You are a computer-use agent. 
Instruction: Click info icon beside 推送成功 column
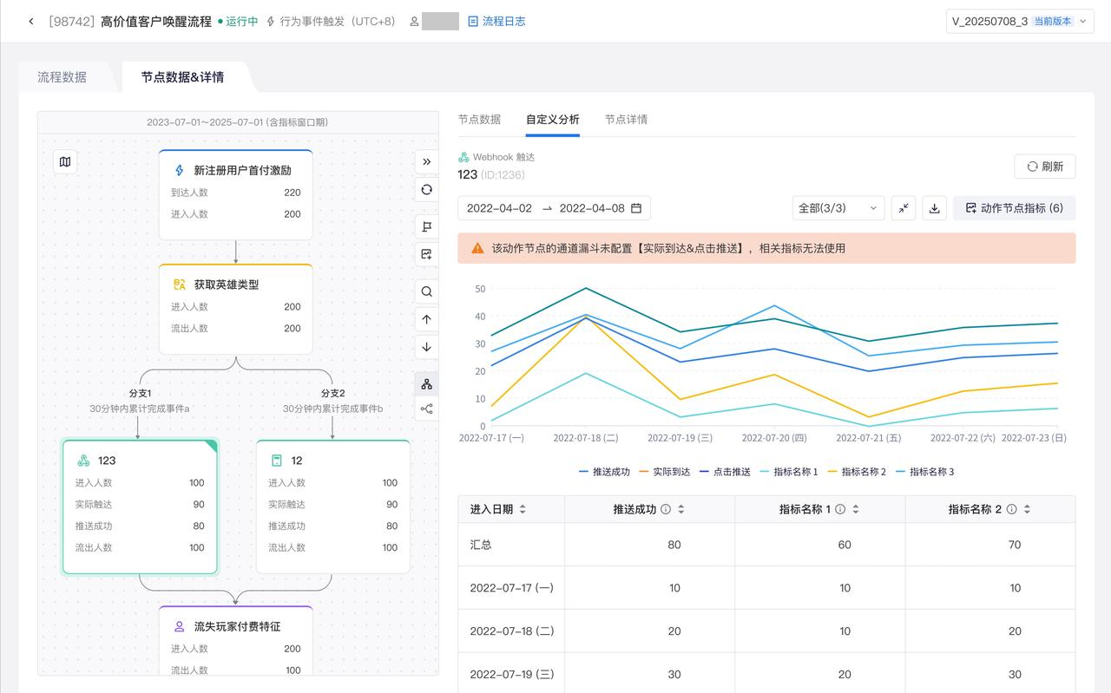666,510
